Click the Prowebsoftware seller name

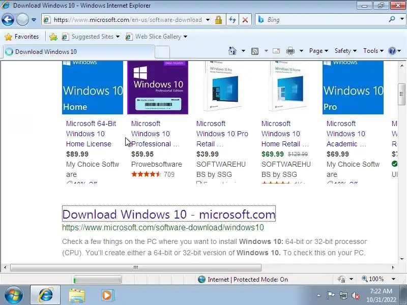(157, 164)
